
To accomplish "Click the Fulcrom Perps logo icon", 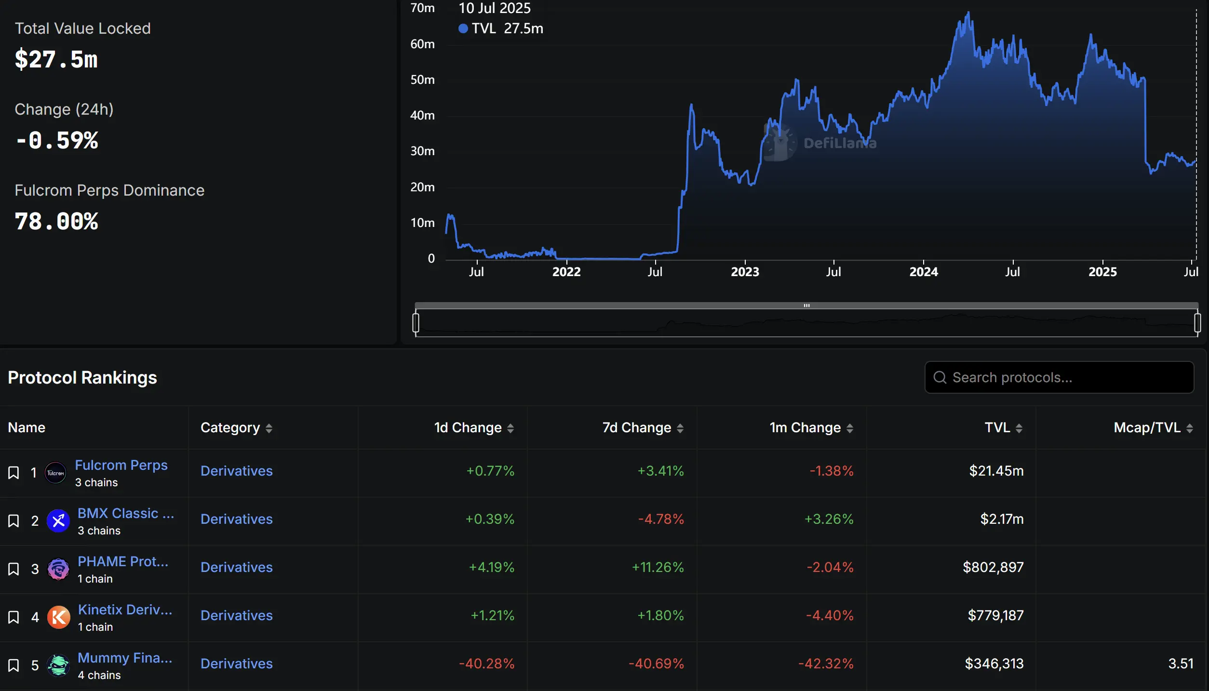I will coord(55,473).
